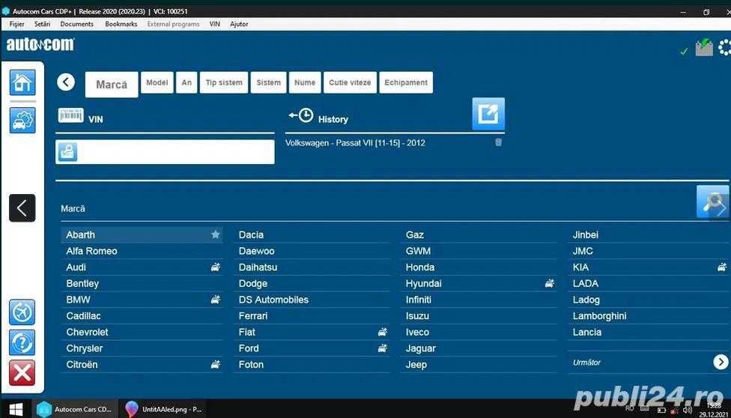
Task: Open the Ajutor menu
Action: pyautogui.click(x=239, y=24)
